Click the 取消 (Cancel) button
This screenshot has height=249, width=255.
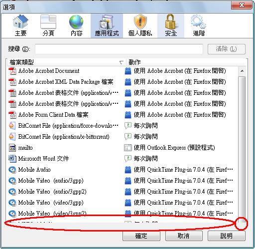(x=184, y=236)
